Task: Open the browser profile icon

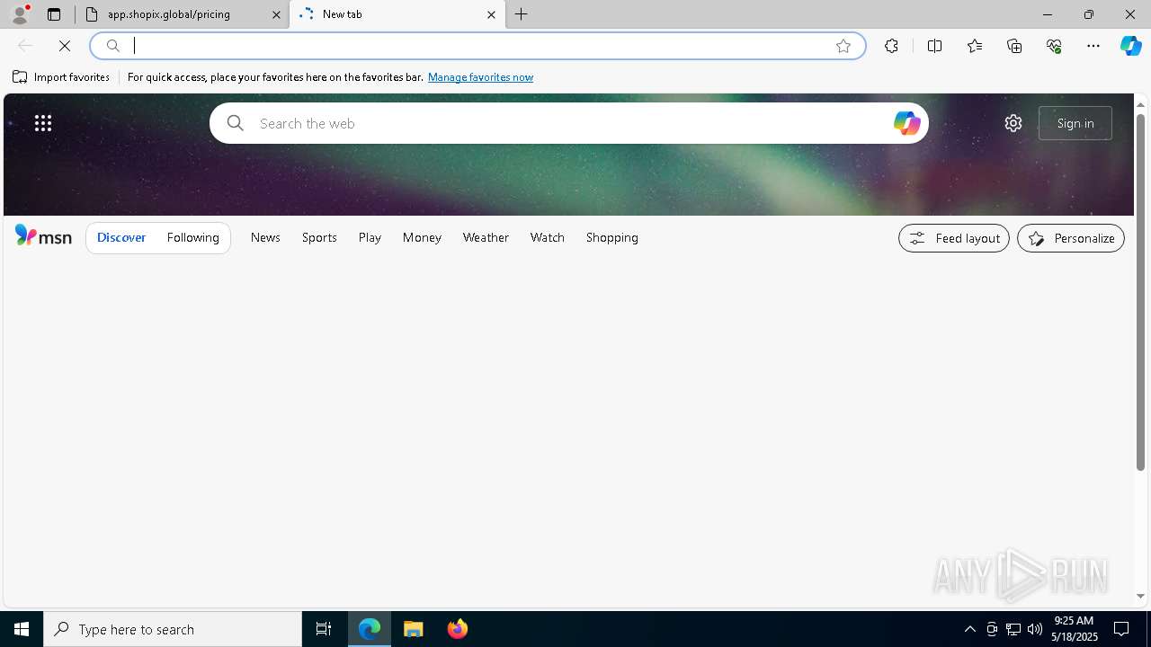Action: 19,14
